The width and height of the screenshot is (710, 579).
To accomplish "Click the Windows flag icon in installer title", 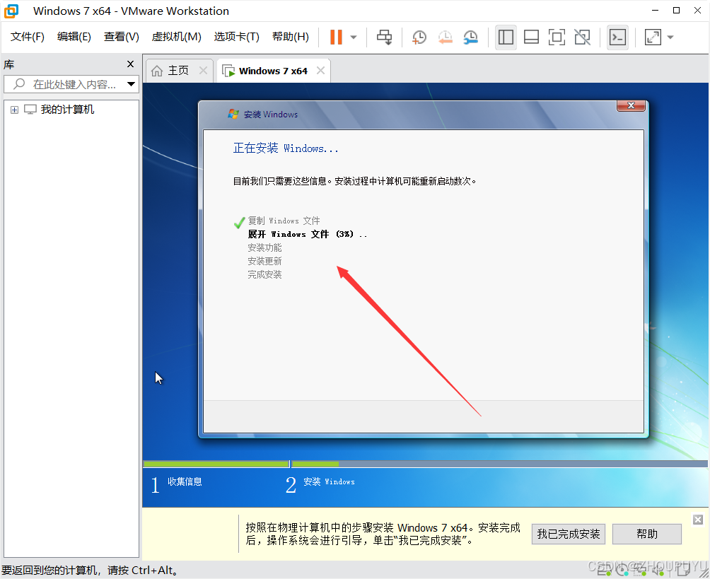I will (x=233, y=114).
